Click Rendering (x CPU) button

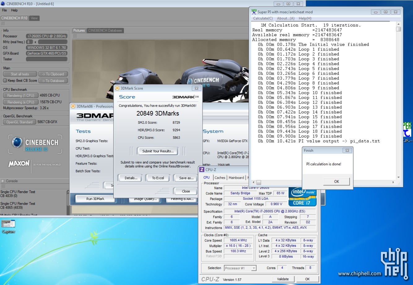[x=21, y=102]
